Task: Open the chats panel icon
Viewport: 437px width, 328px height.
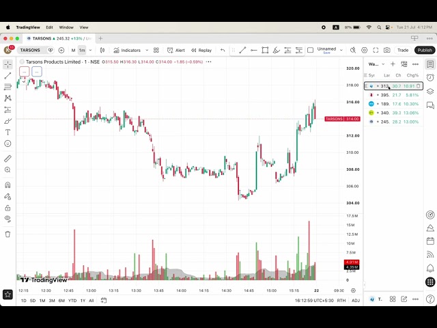Action: (x=430, y=105)
